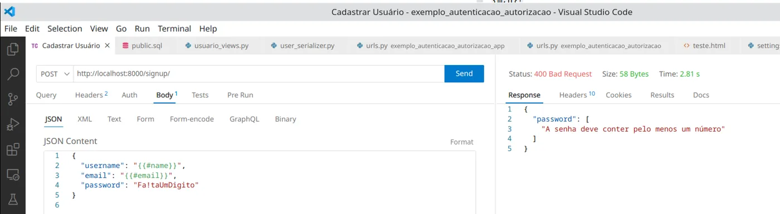Click the Thunder Client icon on Cadastrar Usuário tab
This screenshot has height=214, width=780.
pos(35,46)
